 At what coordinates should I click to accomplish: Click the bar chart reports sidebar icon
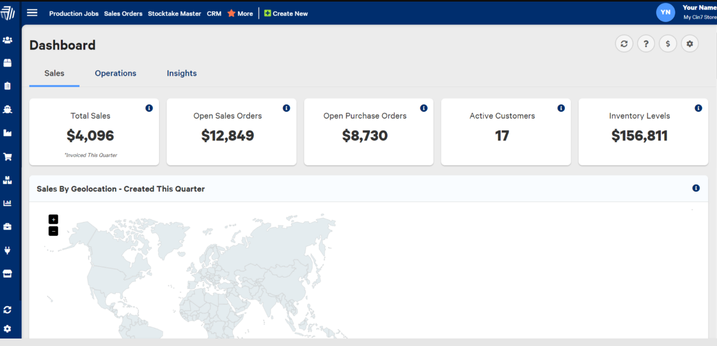pos(7,203)
